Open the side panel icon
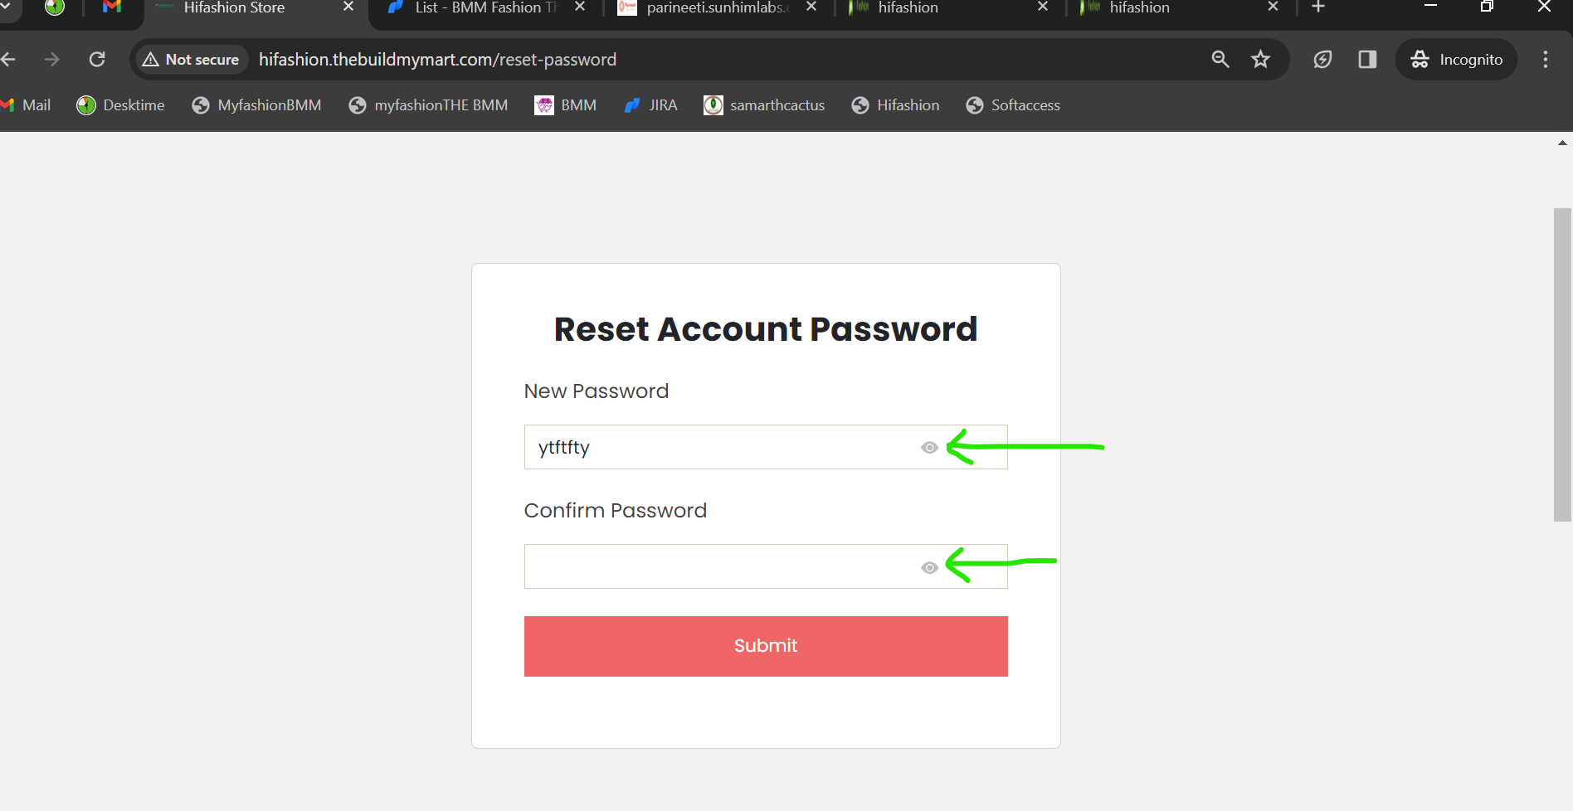Viewport: 1573px width, 811px height. click(1367, 60)
